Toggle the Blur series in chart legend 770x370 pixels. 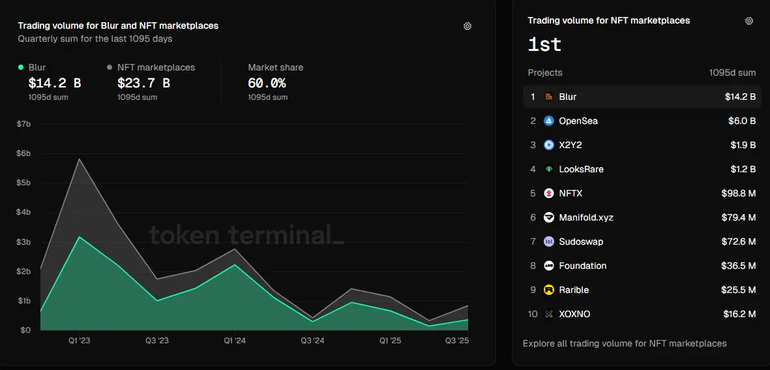coord(37,67)
